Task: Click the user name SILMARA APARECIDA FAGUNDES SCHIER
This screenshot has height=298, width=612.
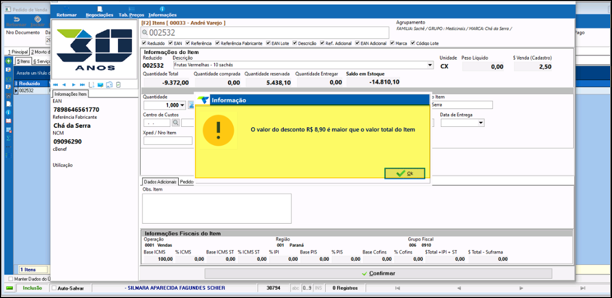Action: click(175, 288)
